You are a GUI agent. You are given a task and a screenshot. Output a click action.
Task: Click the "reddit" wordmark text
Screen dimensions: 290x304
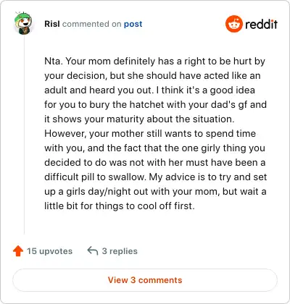pos(261,24)
